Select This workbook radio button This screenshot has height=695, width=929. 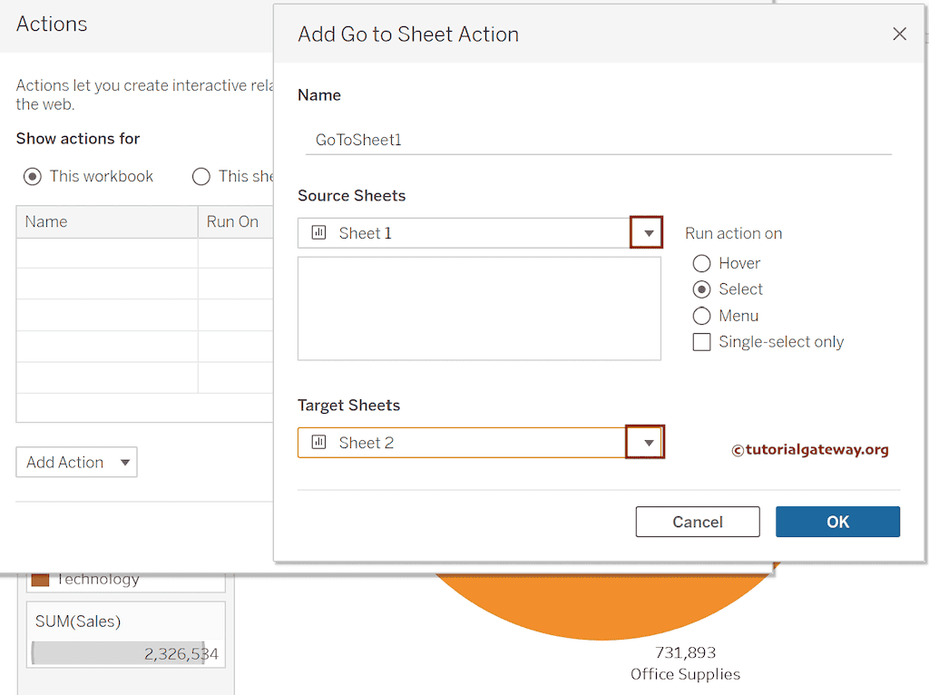pos(33,176)
